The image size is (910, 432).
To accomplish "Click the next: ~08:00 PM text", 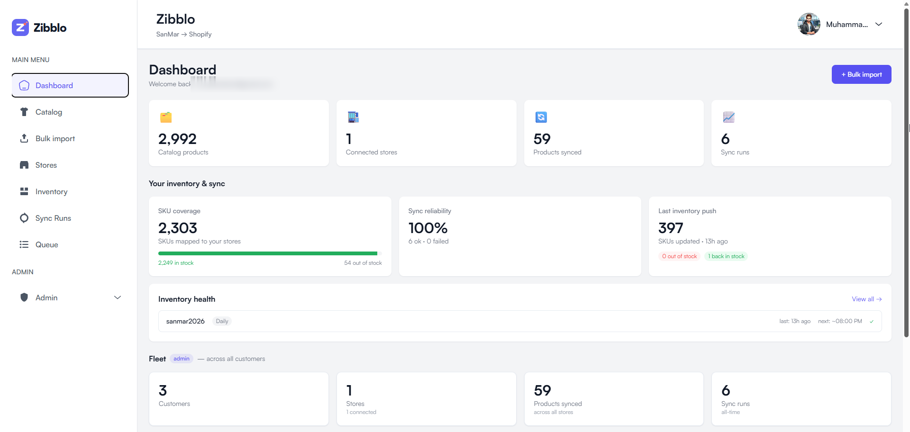I will [x=840, y=321].
